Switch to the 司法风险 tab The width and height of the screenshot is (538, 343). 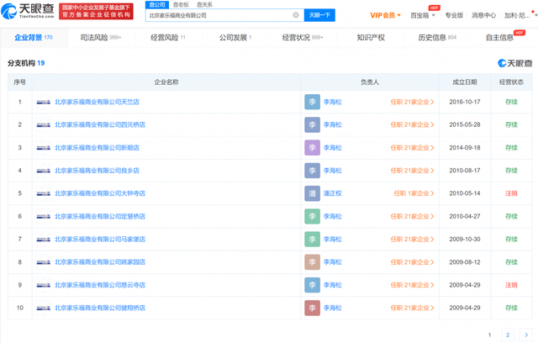pos(101,37)
